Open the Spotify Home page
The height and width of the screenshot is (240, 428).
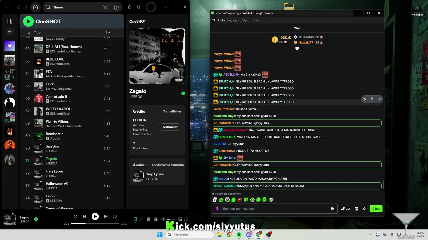pos(36,7)
